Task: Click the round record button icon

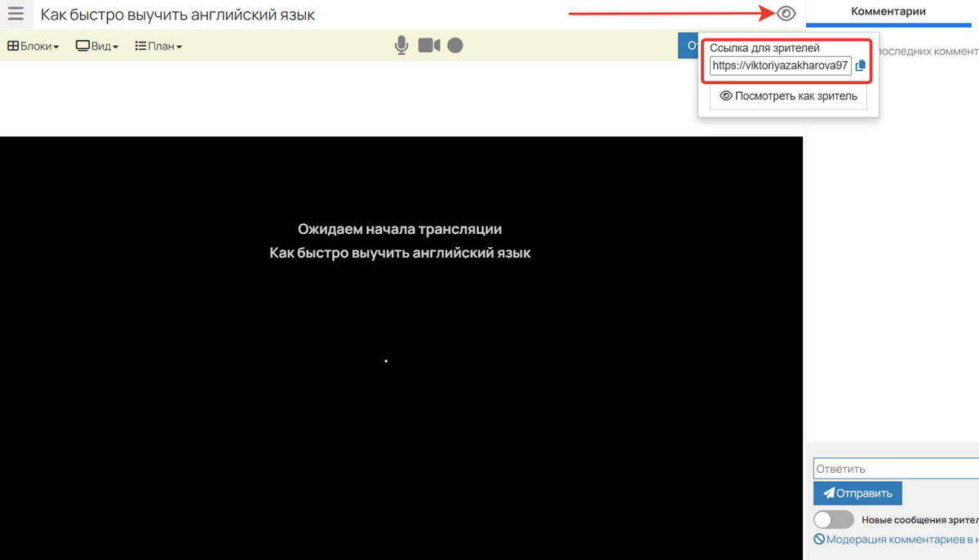Action: pos(455,46)
